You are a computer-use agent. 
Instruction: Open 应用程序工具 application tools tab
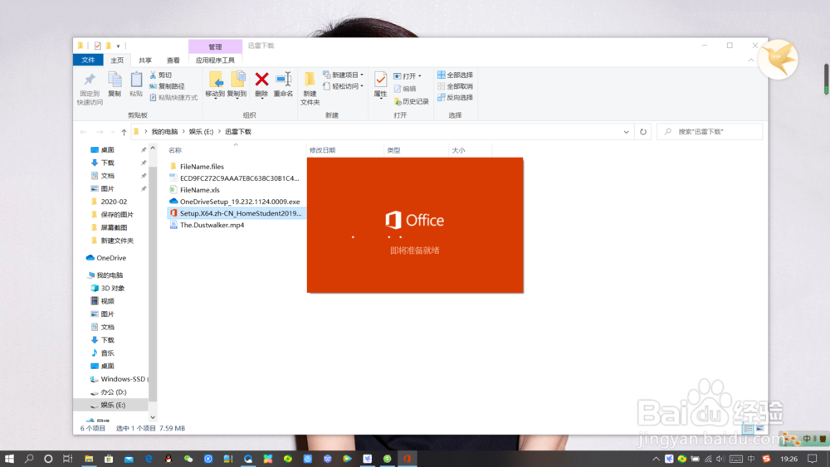215,61
